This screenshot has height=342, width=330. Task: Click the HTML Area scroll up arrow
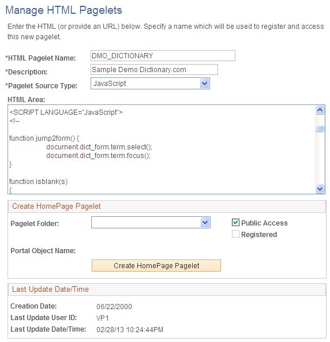[x=320, y=110]
